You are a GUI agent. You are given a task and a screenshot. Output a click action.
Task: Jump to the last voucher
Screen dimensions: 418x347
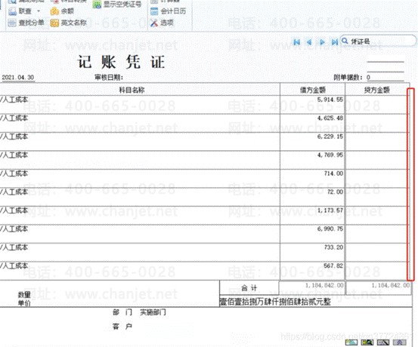click(x=335, y=42)
